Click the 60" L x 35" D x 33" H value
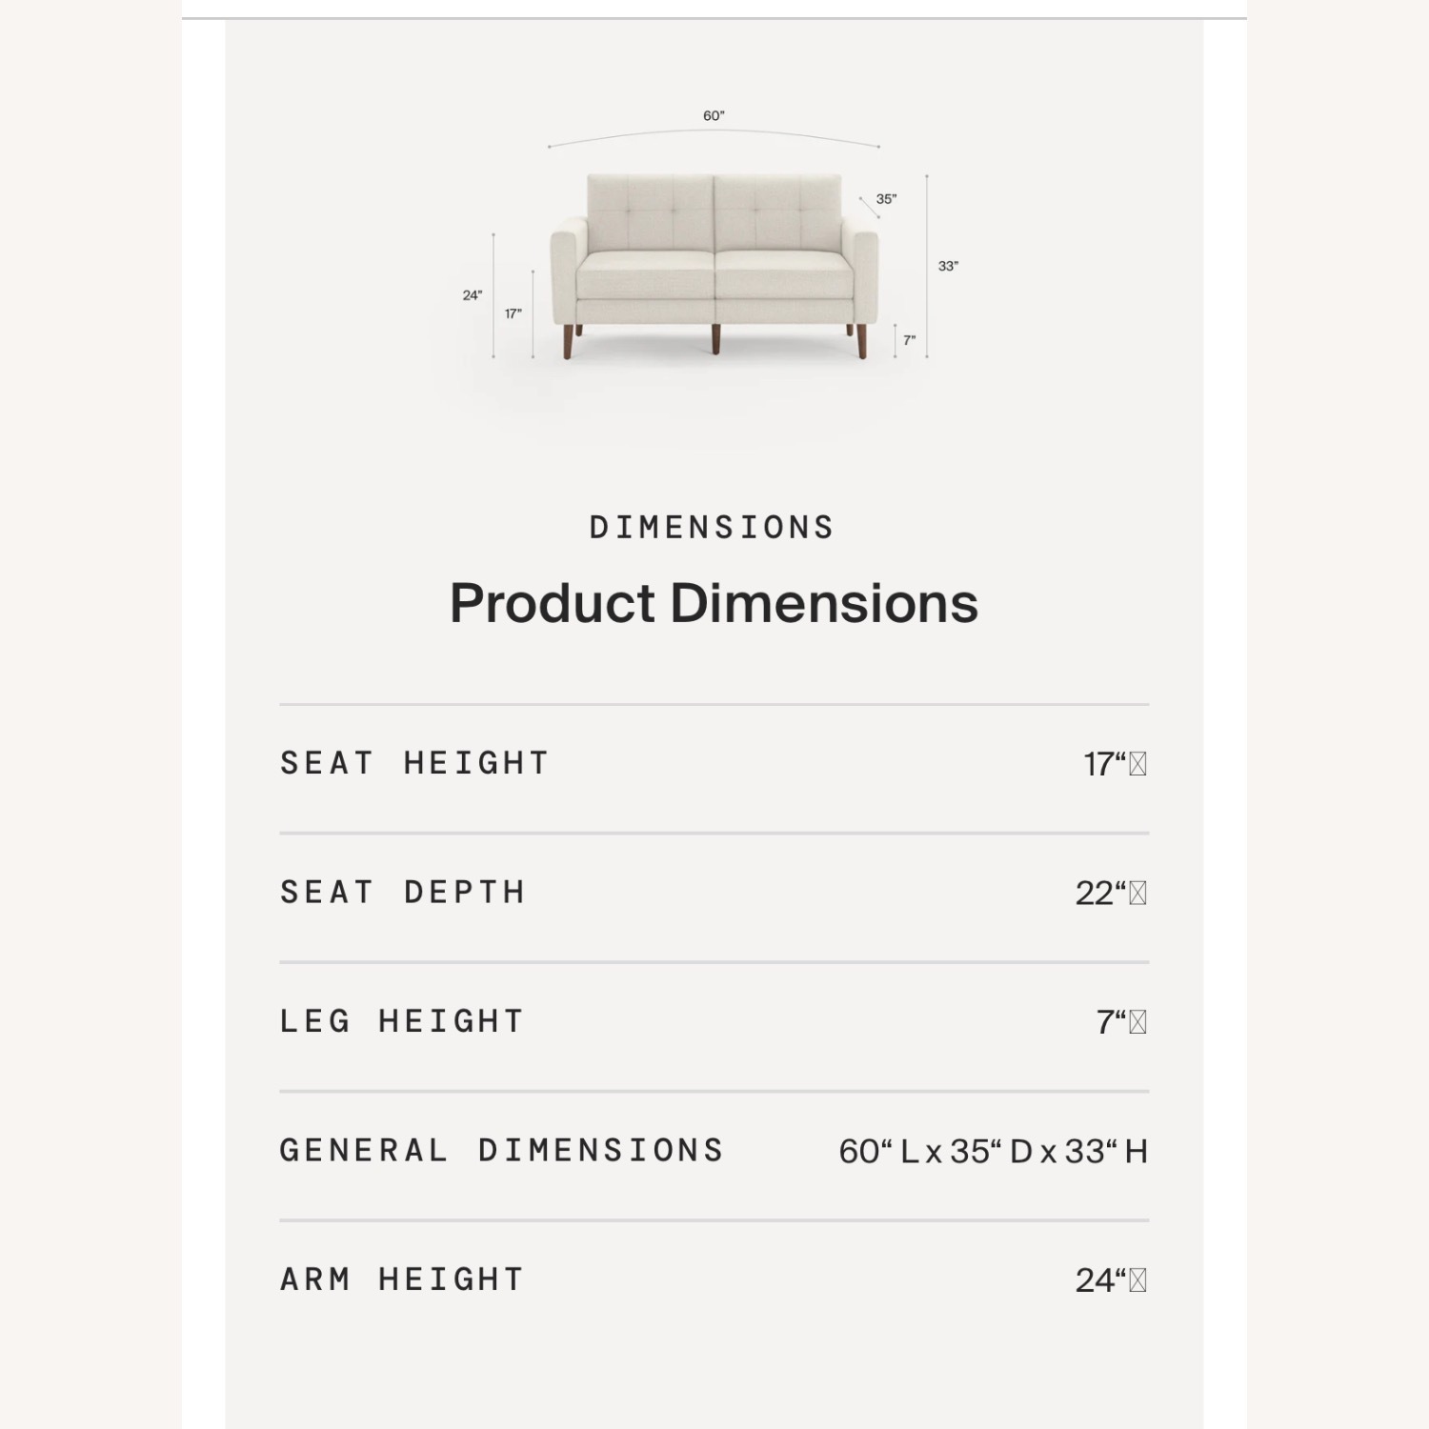This screenshot has width=1429, height=1429. [993, 1152]
